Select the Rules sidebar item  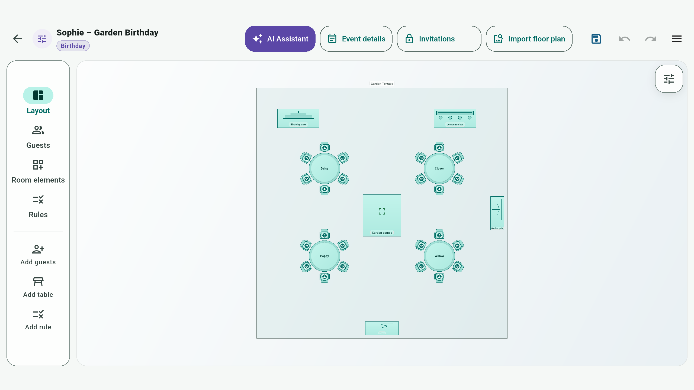(x=38, y=206)
